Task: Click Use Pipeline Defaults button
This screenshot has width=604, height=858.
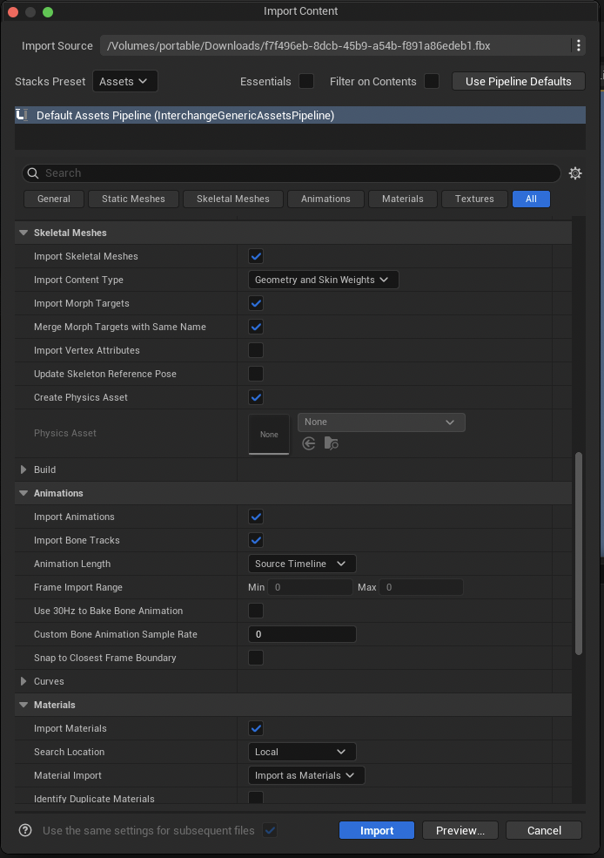Action: [519, 81]
